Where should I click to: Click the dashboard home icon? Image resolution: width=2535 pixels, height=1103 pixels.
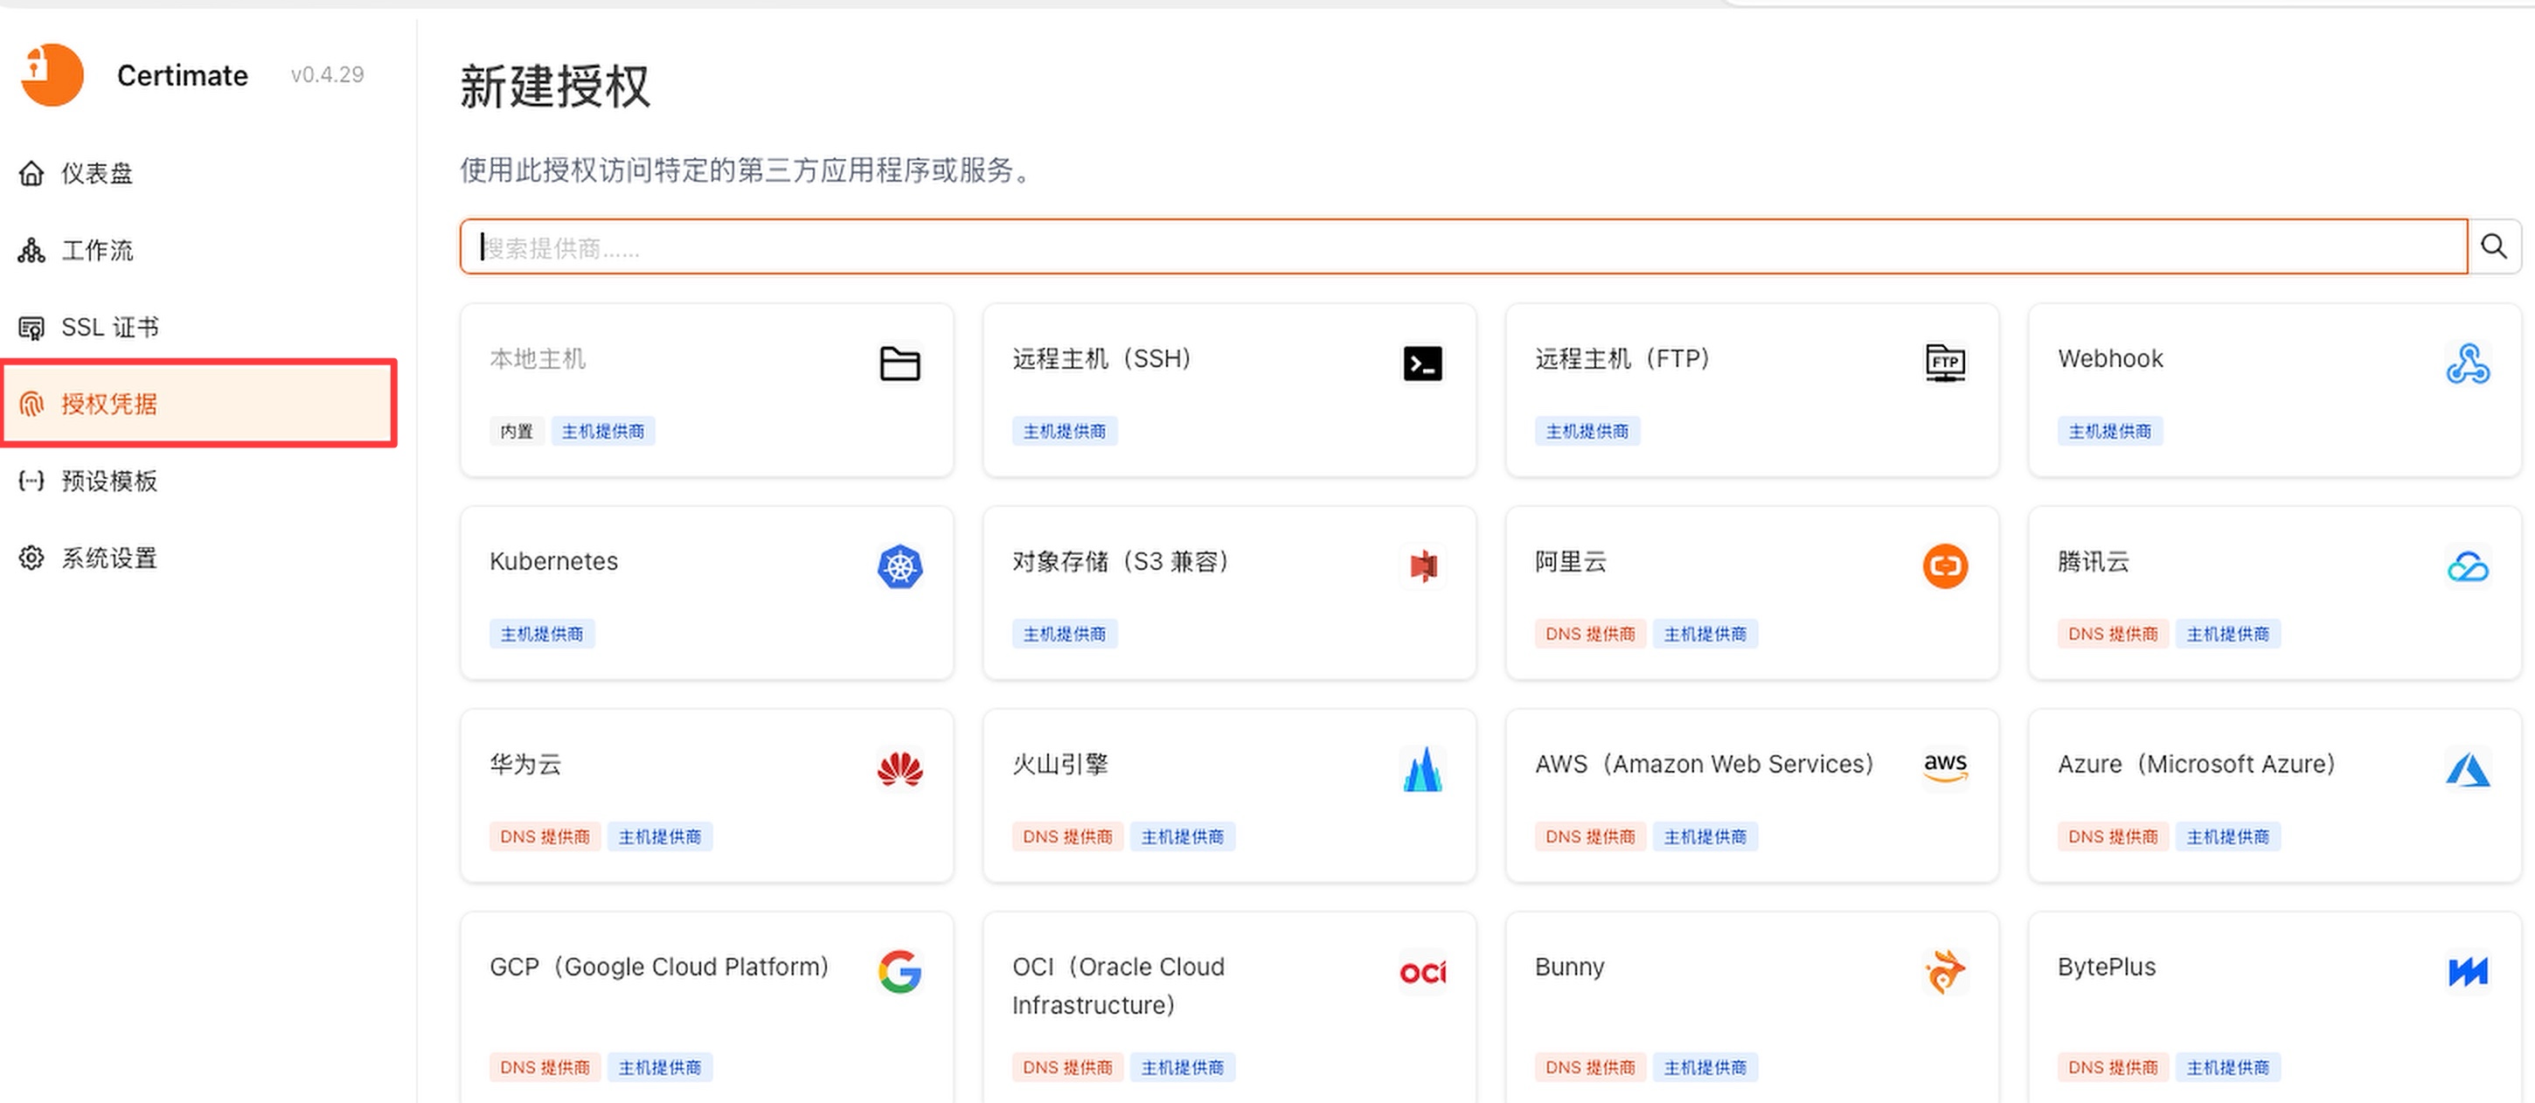(31, 174)
